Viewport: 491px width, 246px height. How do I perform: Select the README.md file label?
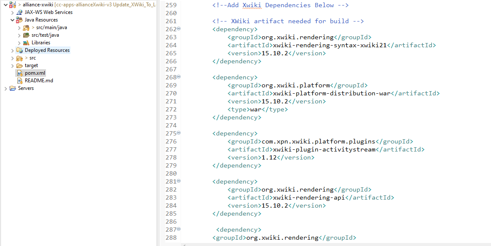point(39,81)
